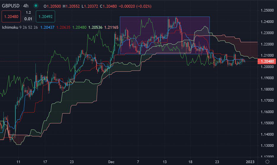Click the Ichimoku value 1.20536

95,28
